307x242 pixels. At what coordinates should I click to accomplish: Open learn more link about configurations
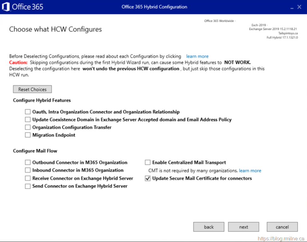[197, 56]
